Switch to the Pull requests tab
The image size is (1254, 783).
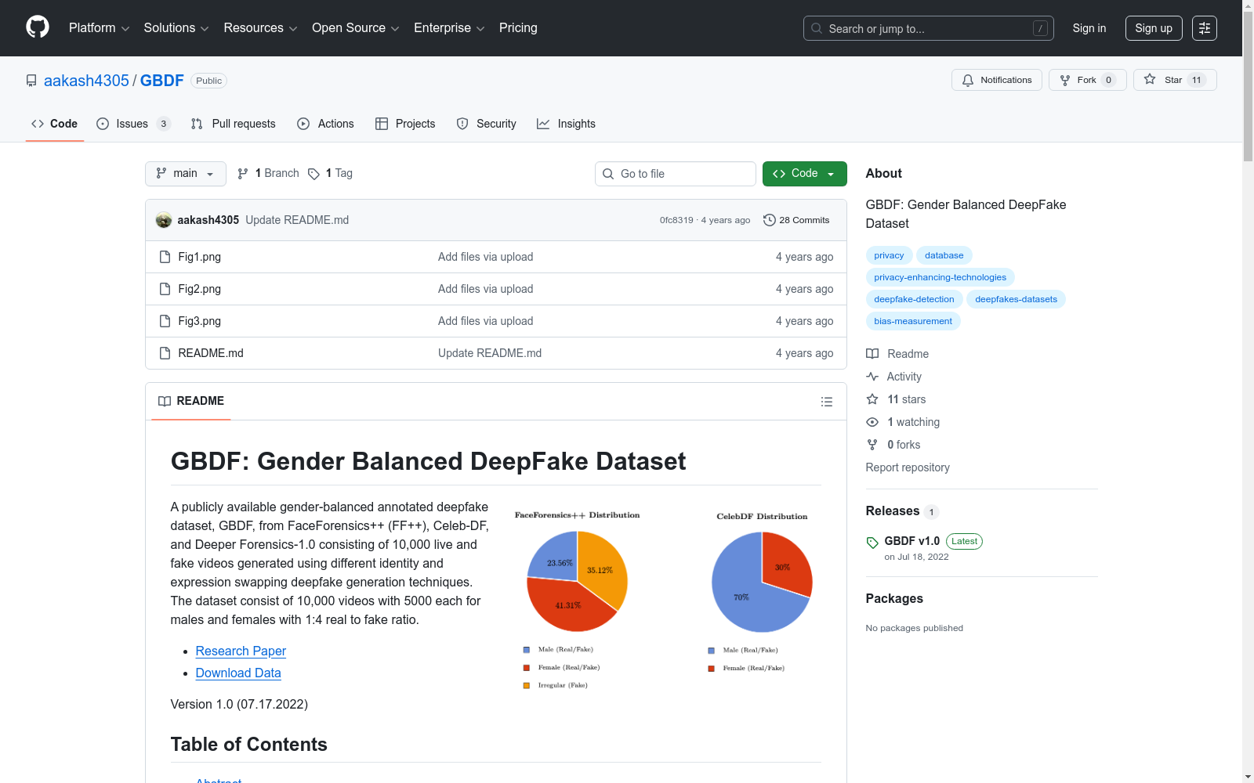click(x=234, y=124)
